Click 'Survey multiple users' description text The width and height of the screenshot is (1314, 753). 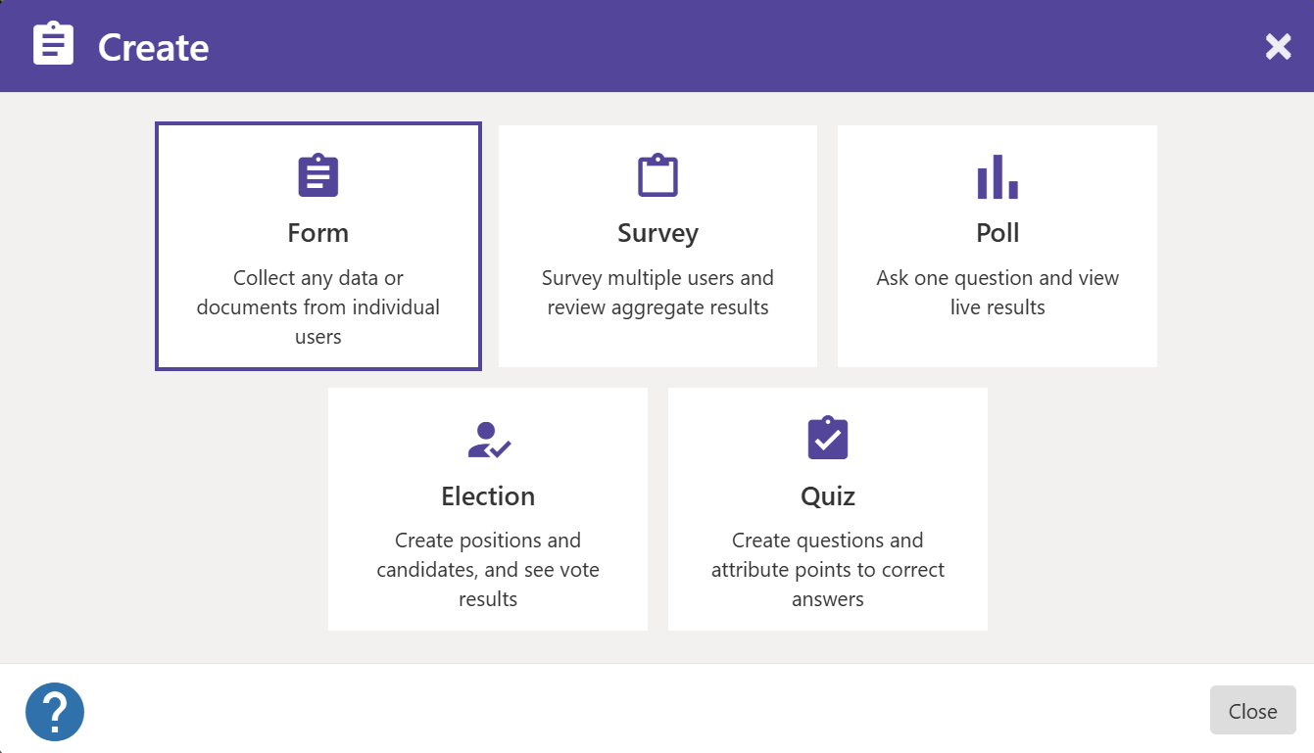(x=657, y=293)
